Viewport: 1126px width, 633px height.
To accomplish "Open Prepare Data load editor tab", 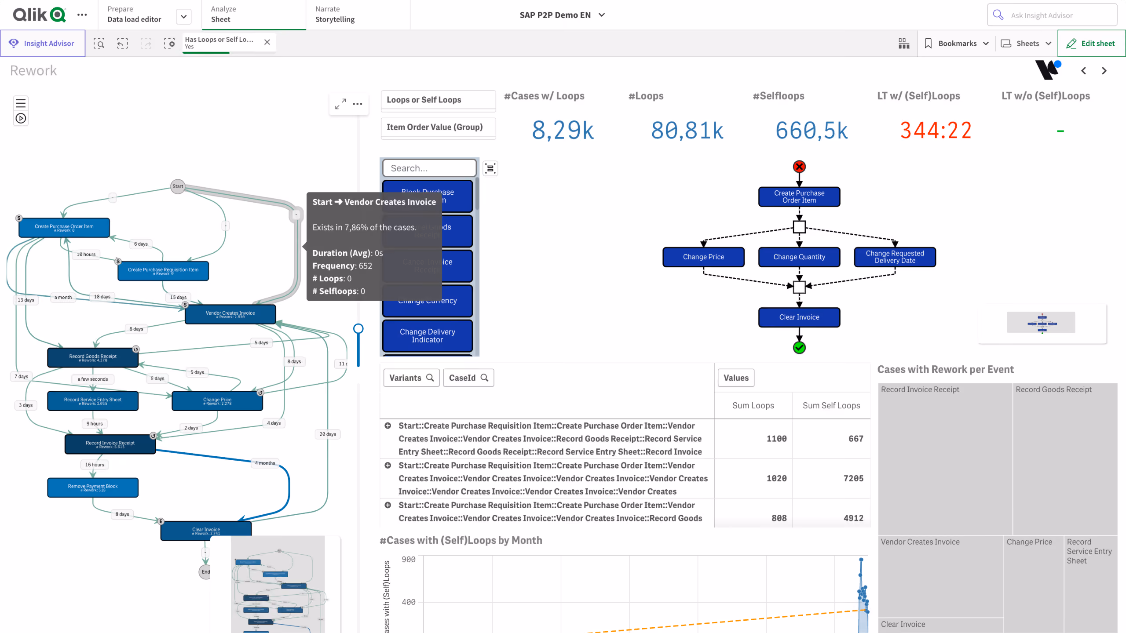I will 135,15.
